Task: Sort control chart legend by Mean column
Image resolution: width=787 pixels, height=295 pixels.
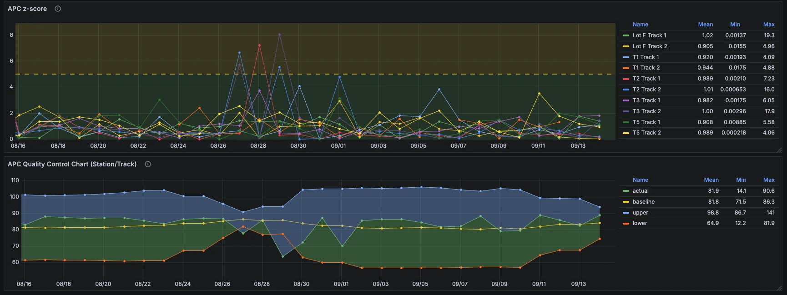Action: pyautogui.click(x=711, y=180)
